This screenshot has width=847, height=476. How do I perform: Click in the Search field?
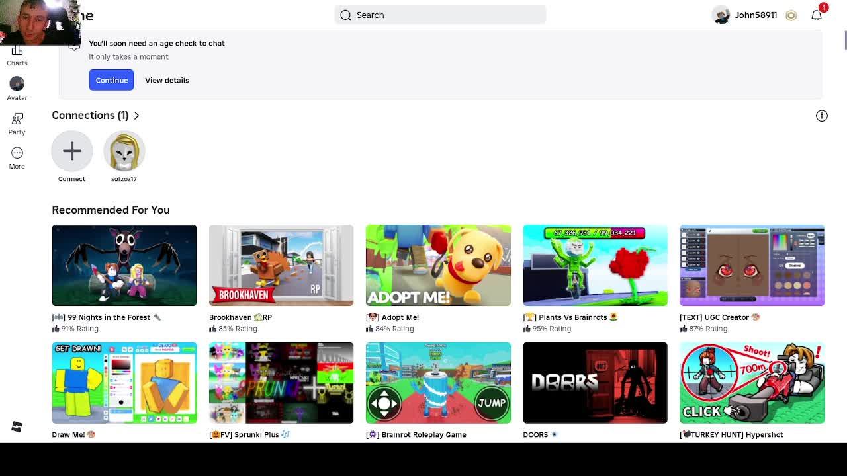click(x=440, y=15)
